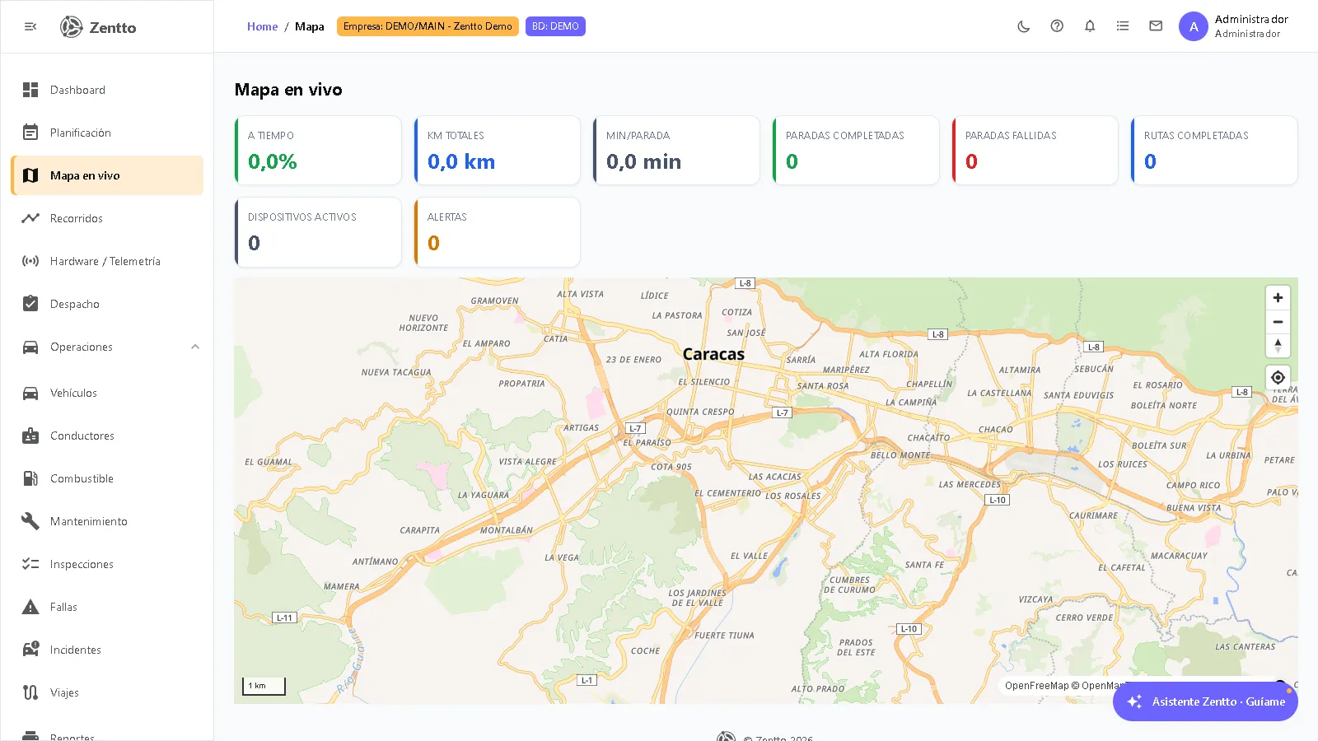Click the BD: DEMO database badge
Screen dimensions: 1318x741
click(x=555, y=26)
